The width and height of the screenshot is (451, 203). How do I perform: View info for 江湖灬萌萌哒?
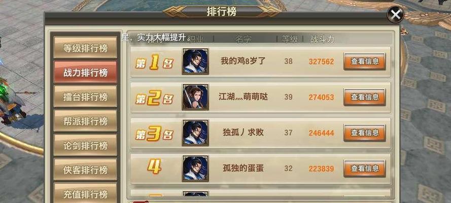pyautogui.click(x=364, y=97)
